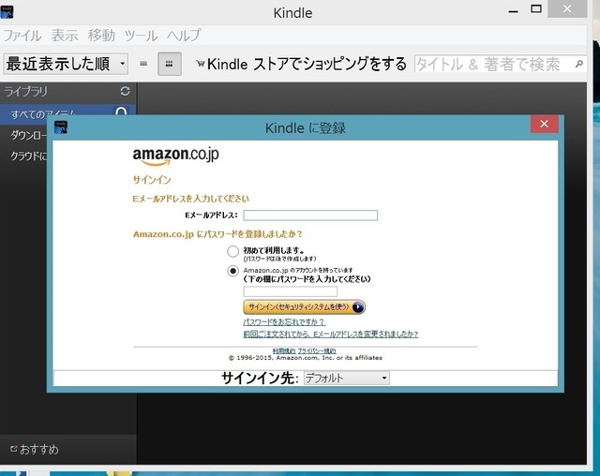Open the ヘルプ menu
This screenshot has height=476, width=600.
click(184, 36)
